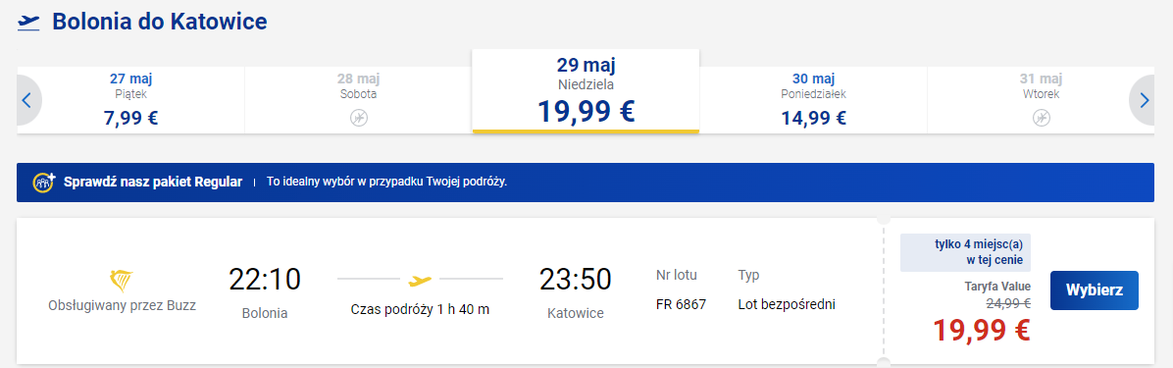Click the yellow Ryanair harp logo
The width and height of the screenshot is (1173, 368).
pos(122,280)
